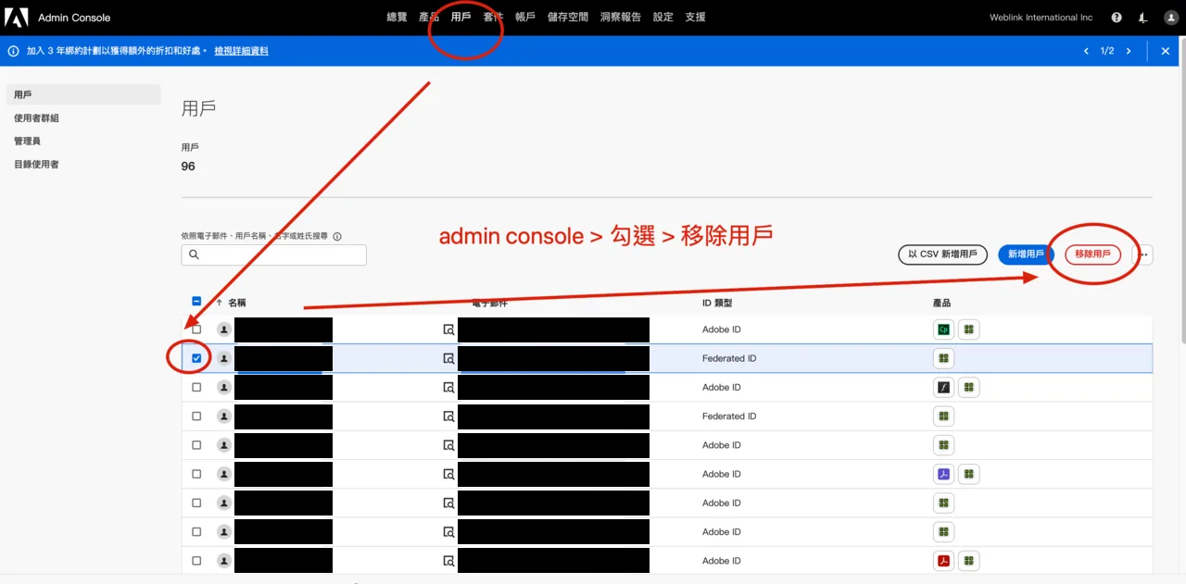Check the box for the red Acrobat row
Screen dimensions: 1186x584
click(196, 561)
